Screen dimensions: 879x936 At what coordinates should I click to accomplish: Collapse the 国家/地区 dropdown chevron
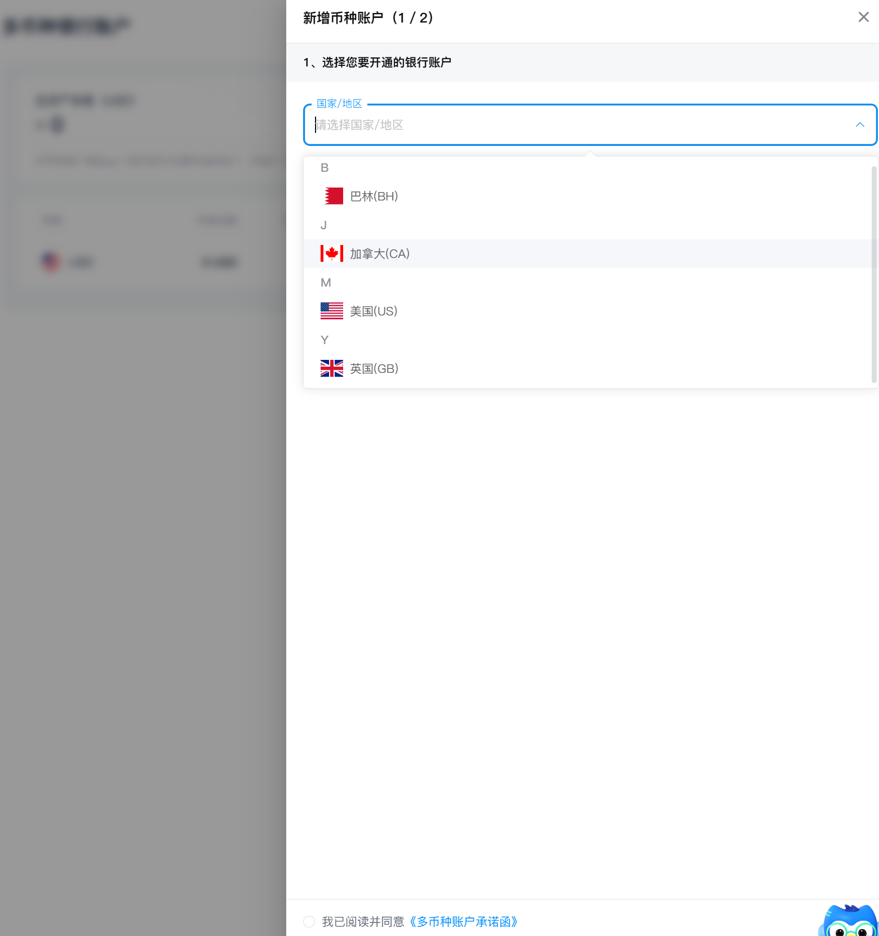[860, 125]
